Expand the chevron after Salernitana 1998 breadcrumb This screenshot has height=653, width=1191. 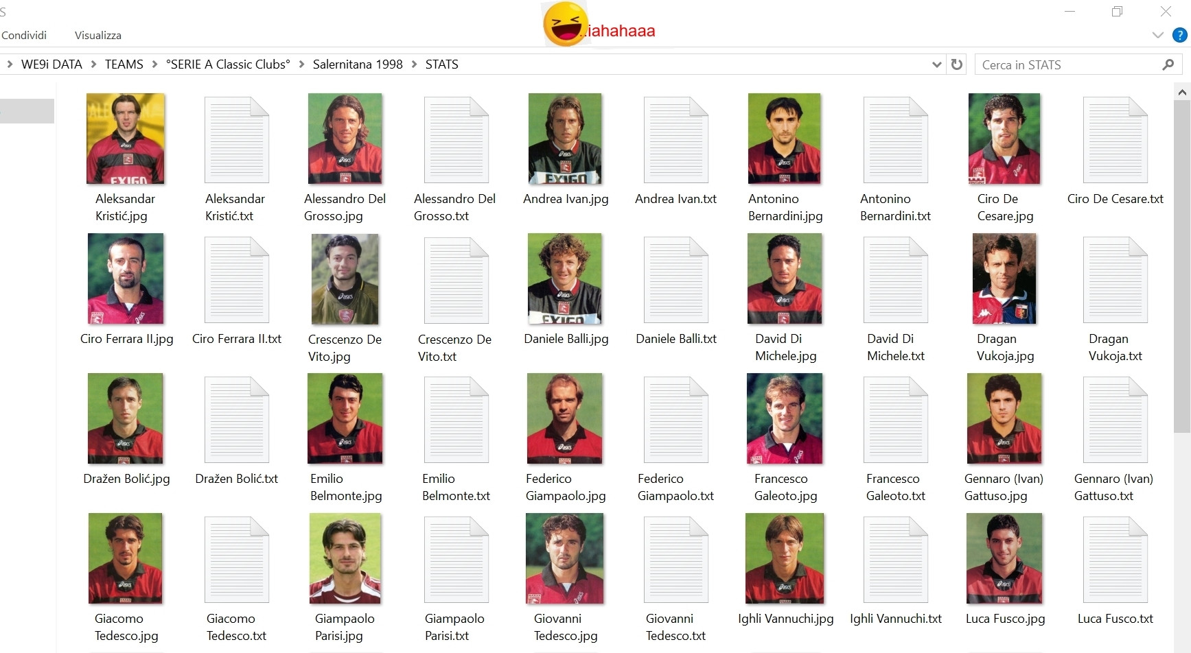(414, 64)
